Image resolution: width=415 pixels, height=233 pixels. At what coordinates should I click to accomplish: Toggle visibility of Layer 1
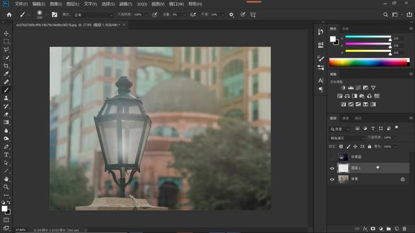[332, 168]
